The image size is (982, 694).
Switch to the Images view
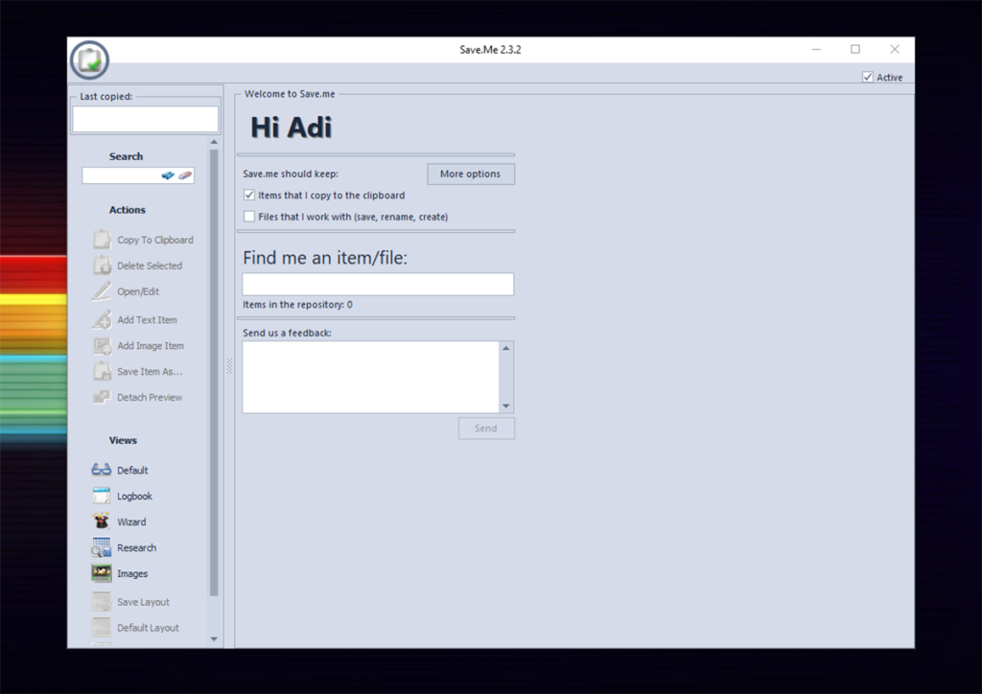(133, 572)
